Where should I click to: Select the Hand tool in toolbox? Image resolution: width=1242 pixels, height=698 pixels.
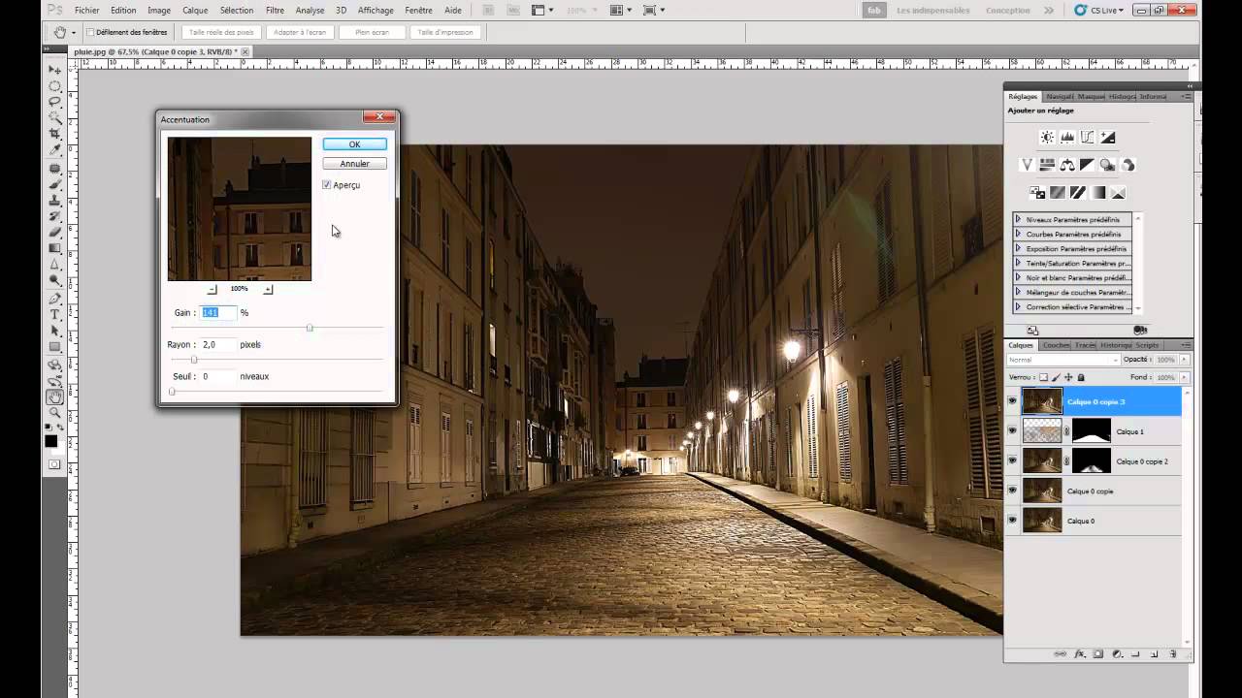[x=54, y=397]
